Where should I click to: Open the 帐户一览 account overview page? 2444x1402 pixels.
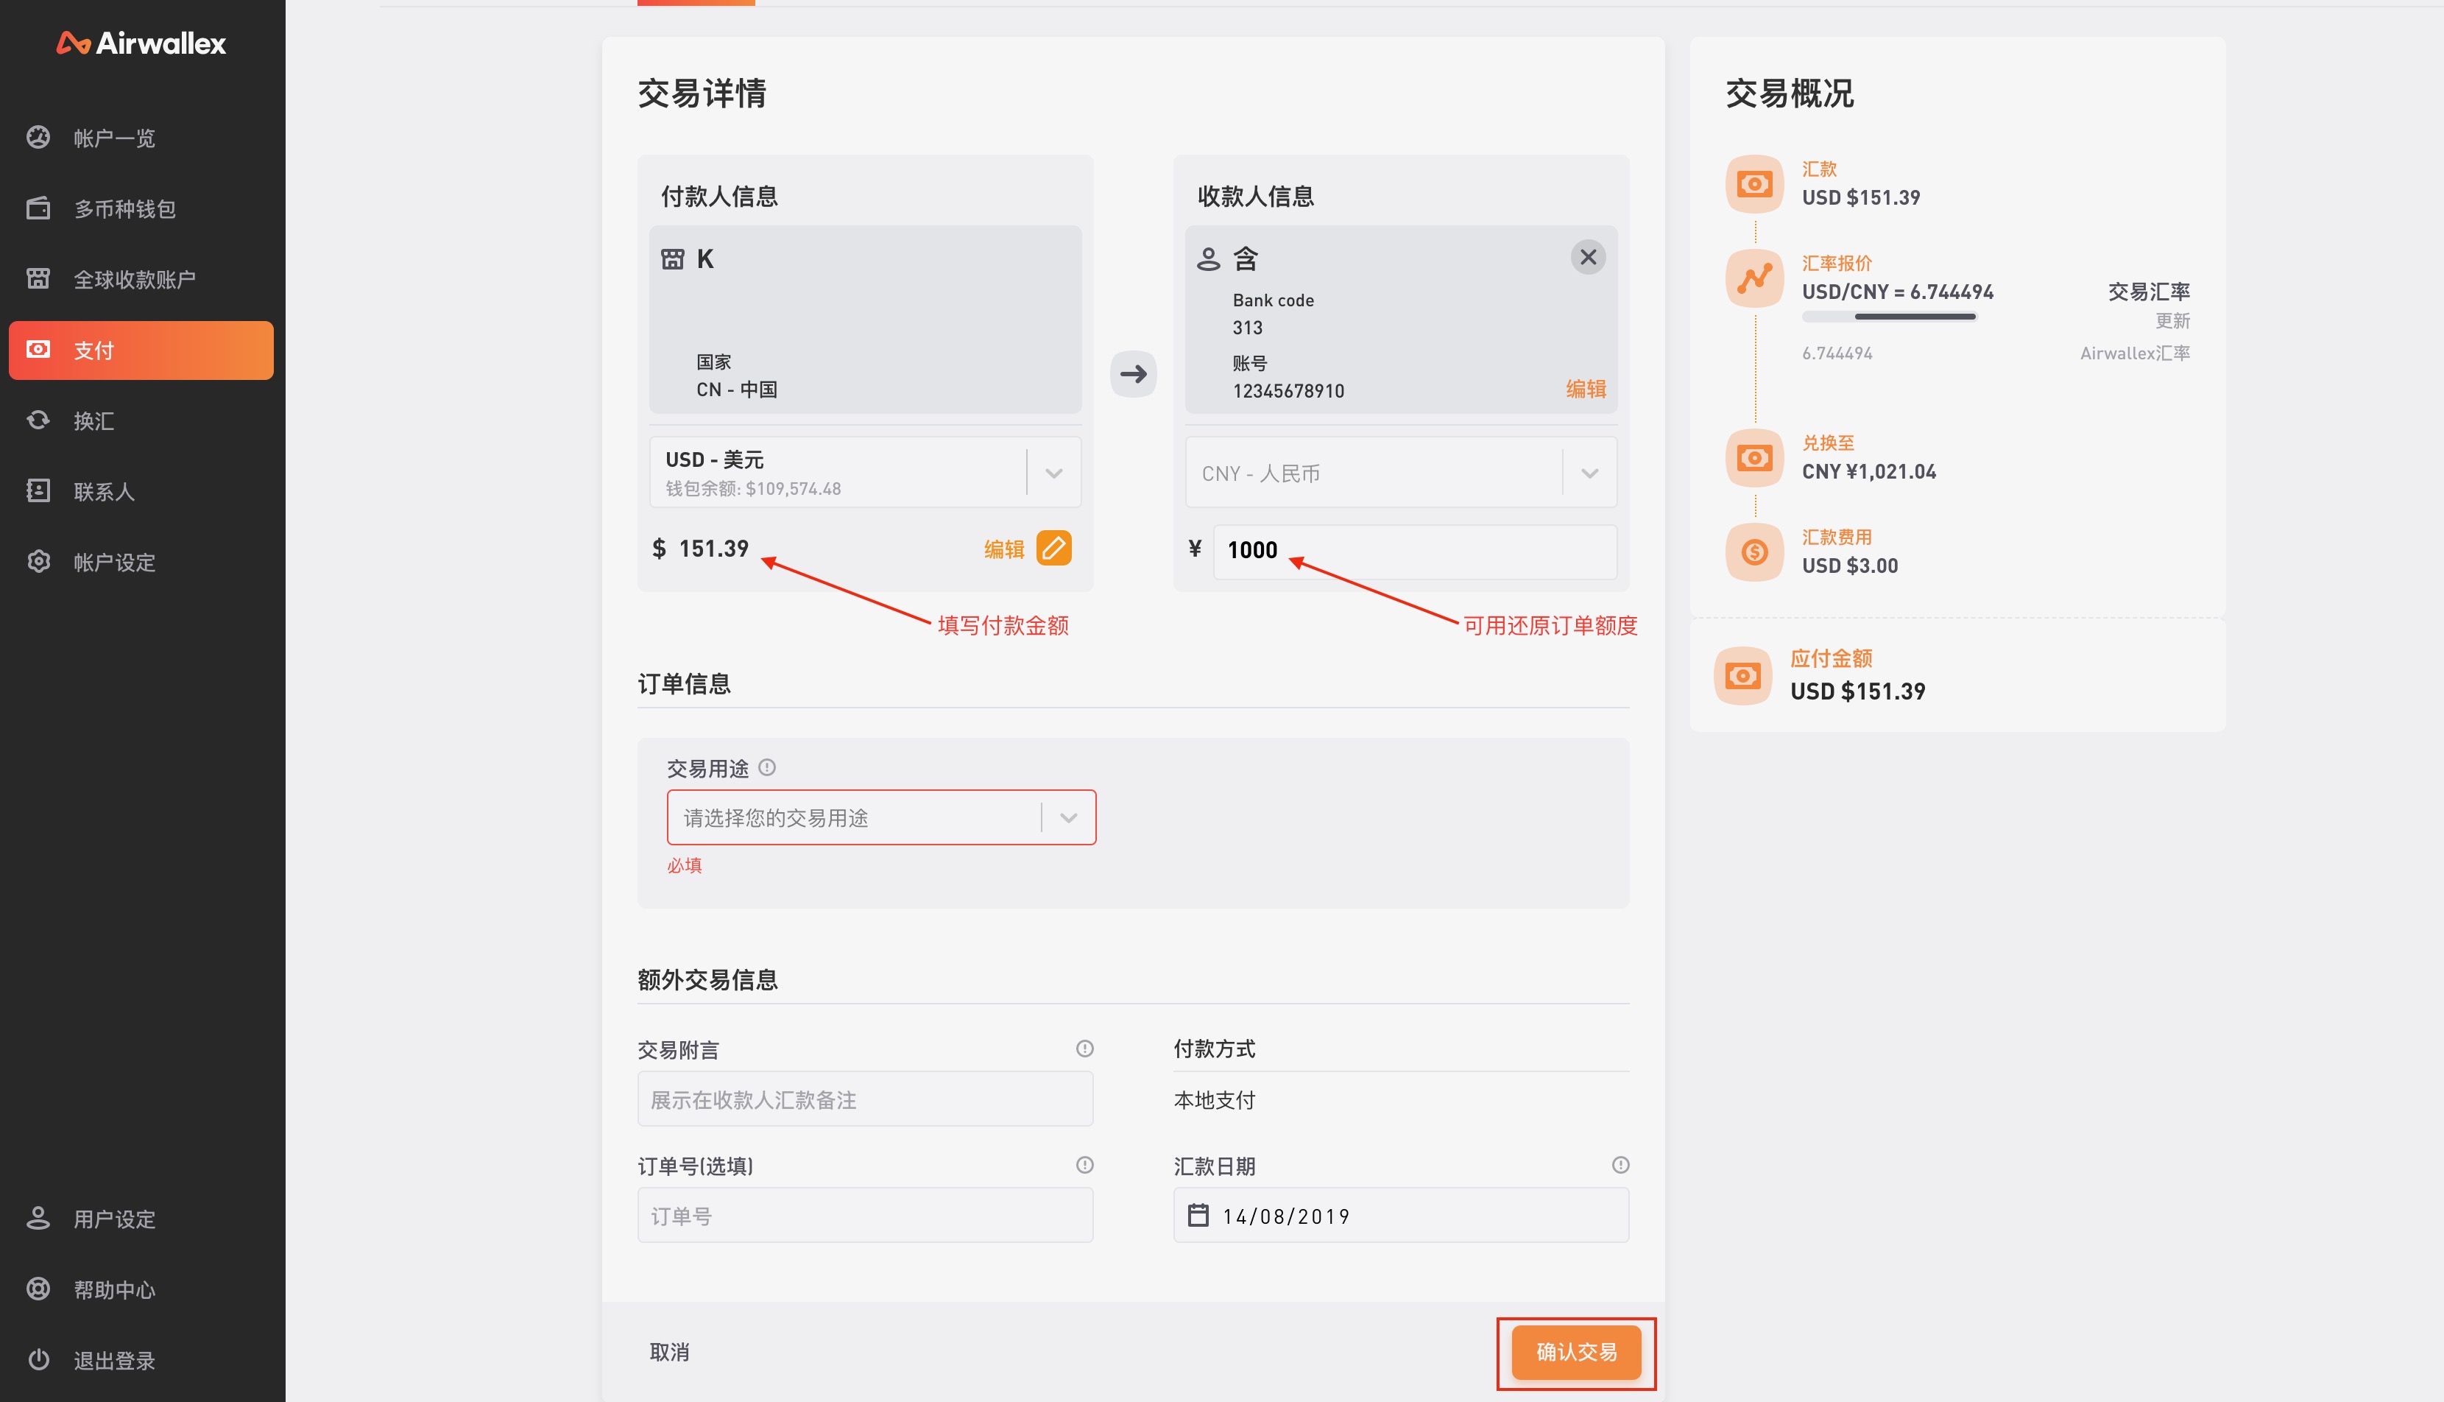click(115, 138)
